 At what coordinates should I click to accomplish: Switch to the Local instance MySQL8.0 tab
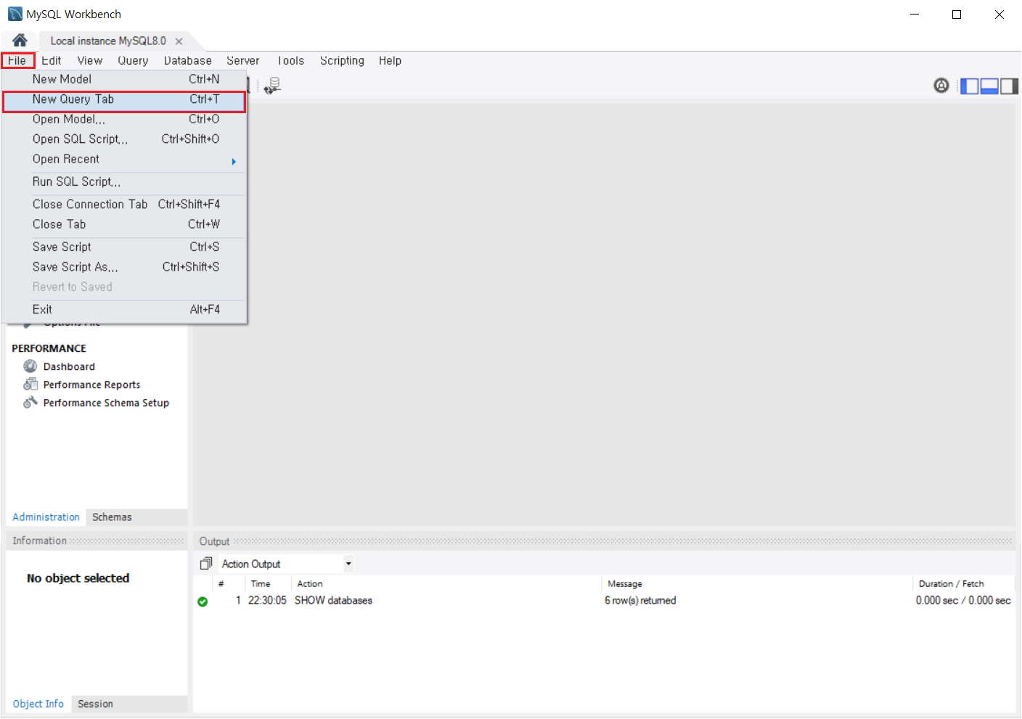click(x=108, y=41)
